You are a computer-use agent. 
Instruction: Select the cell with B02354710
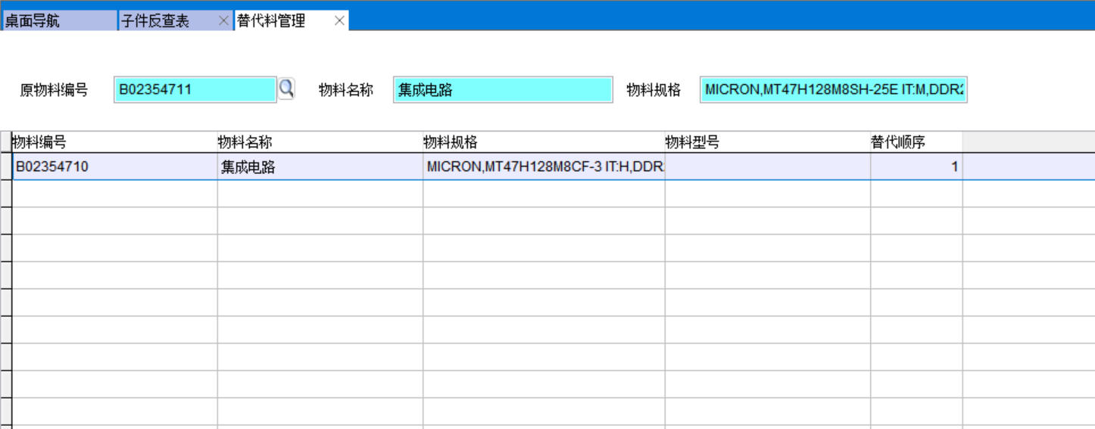click(x=115, y=167)
